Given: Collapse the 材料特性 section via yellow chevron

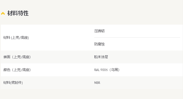Looking at the screenshot, I should (x=3, y=13).
